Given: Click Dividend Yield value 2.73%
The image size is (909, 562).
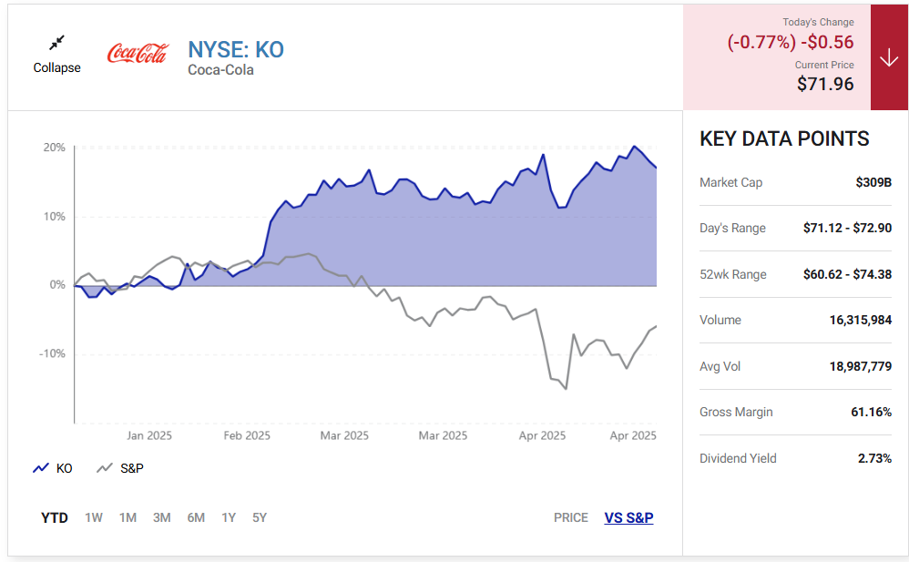Looking at the screenshot, I should coord(874,459).
